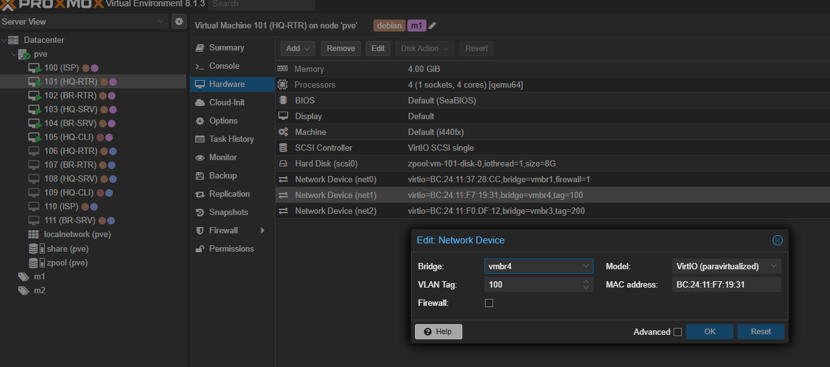830x367 pixels.
Task: Select the zpool (pve) storage icon
Action: (33, 262)
